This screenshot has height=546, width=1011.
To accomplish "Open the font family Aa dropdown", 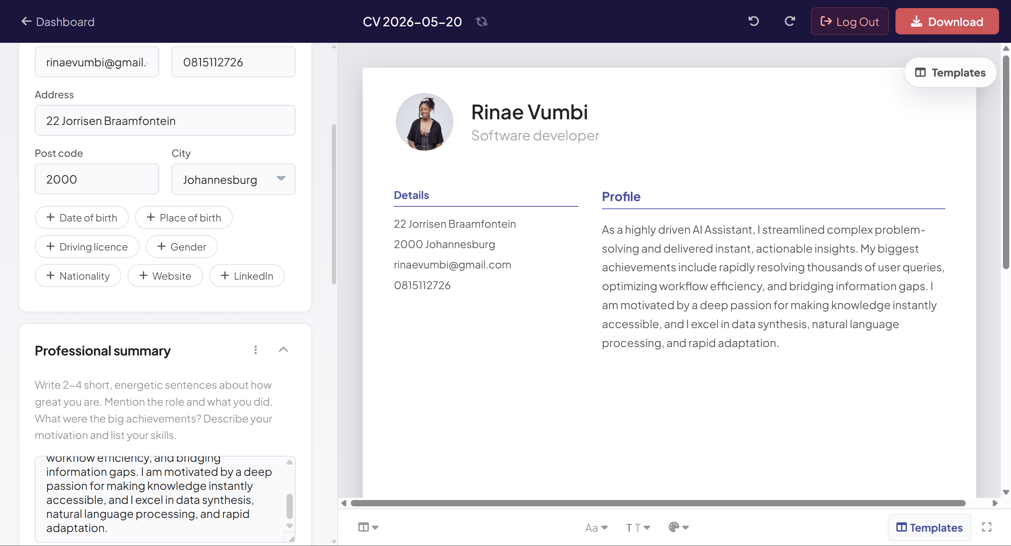I will pos(596,527).
